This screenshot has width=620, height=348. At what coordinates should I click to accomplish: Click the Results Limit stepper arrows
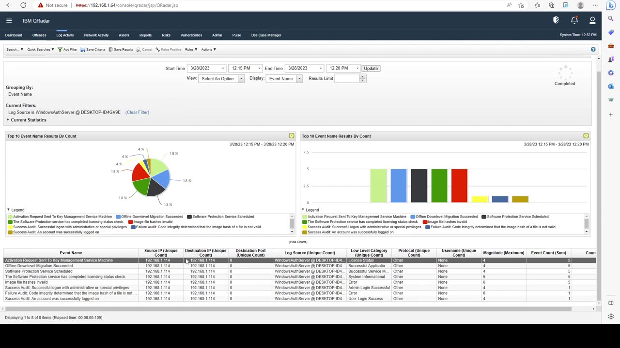[362, 78]
